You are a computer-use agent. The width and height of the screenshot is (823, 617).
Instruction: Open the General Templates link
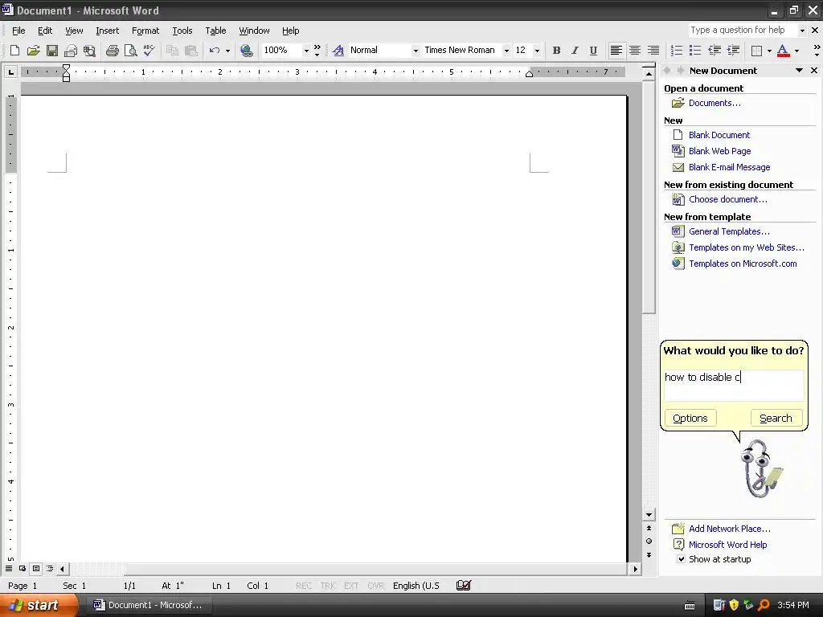729,231
